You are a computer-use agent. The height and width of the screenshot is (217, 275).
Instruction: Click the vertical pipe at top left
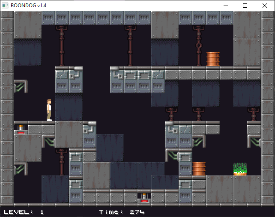62,45
